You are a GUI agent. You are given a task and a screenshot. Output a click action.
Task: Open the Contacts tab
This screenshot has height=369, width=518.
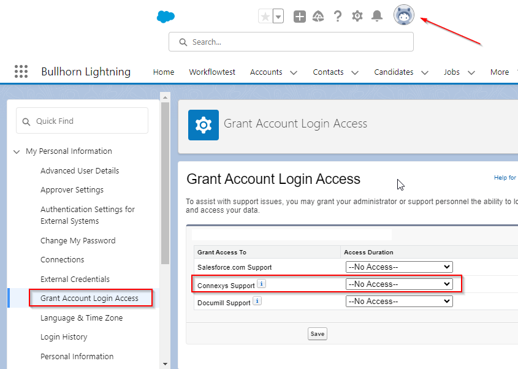click(x=328, y=72)
